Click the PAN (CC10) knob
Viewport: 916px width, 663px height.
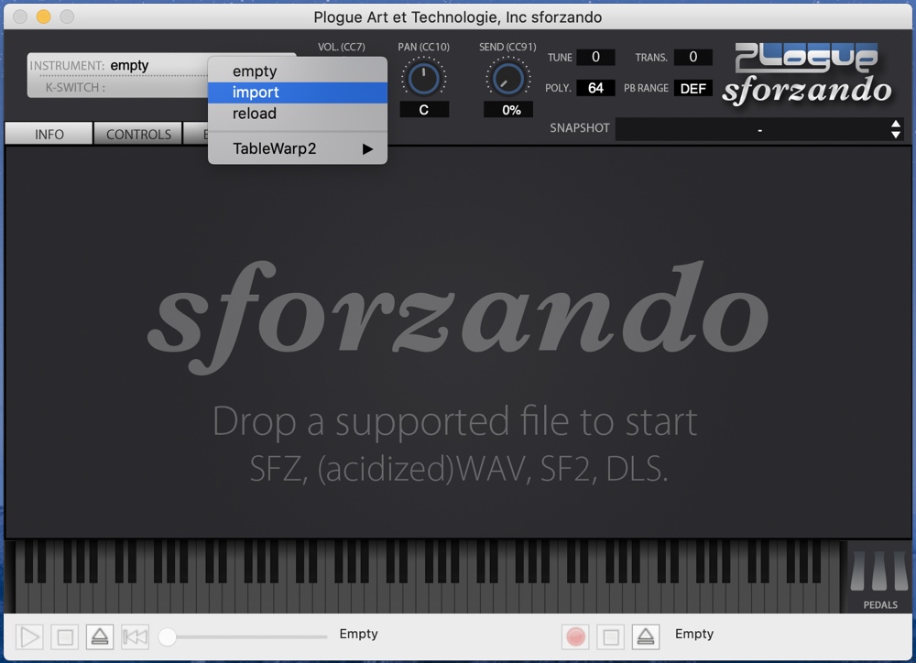423,79
